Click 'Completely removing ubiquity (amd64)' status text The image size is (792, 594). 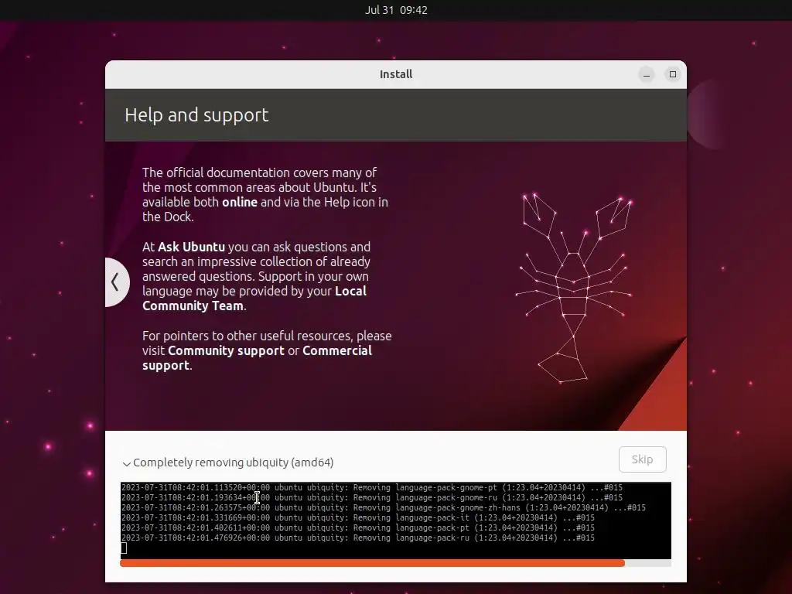(x=234, y=463)
